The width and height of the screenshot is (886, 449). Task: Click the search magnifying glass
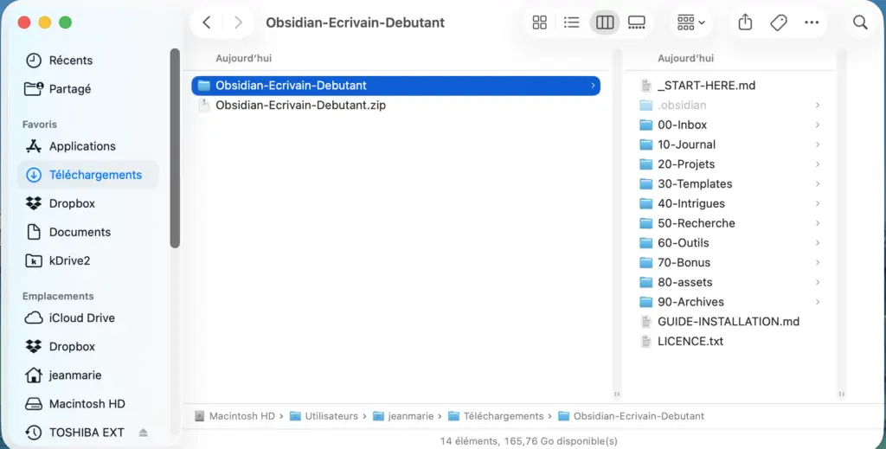pyautogui.click(x=860, y=22)
